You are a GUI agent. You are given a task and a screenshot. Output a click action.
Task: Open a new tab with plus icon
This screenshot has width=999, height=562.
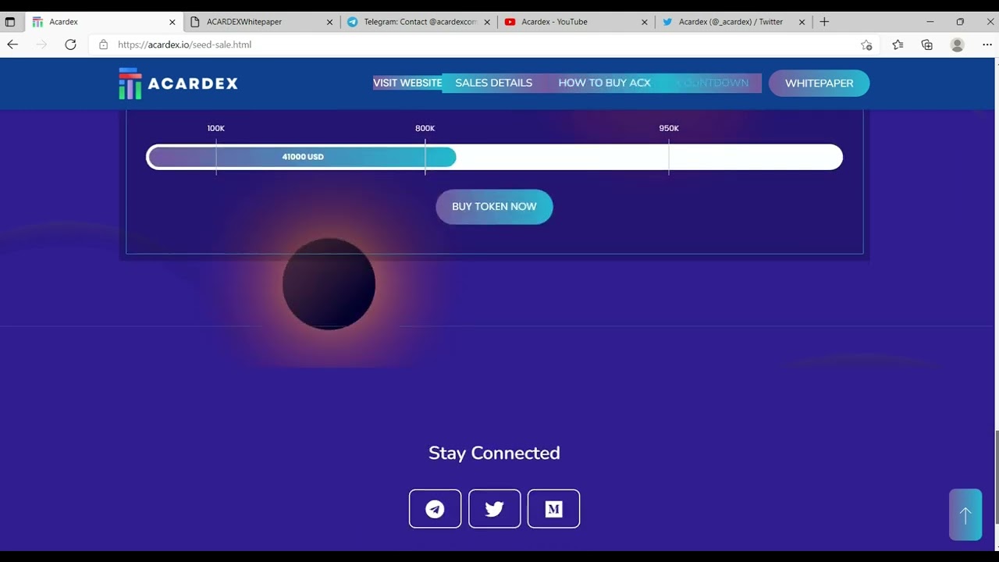(x=824, y=22)
